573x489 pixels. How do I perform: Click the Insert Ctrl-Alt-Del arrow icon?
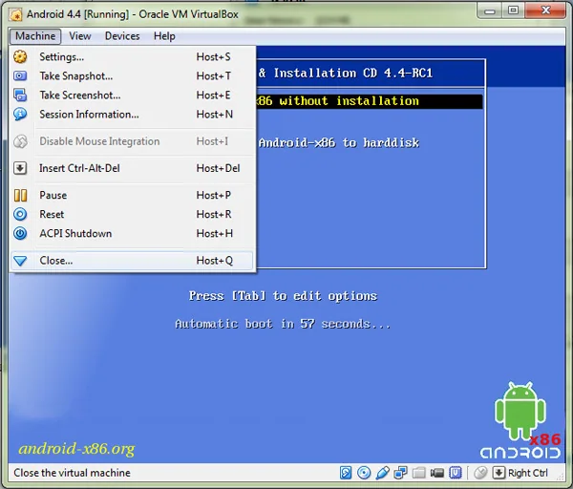(x=20, y=168)
